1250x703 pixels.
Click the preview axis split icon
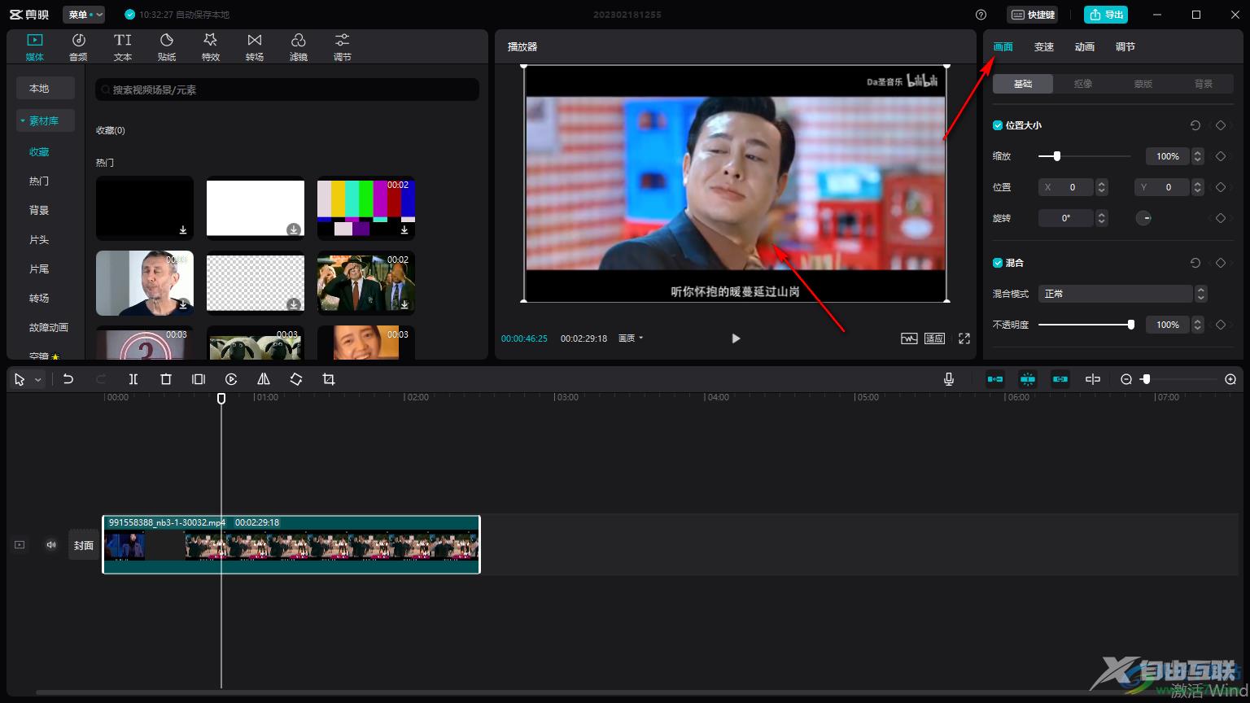[1093, 379]
